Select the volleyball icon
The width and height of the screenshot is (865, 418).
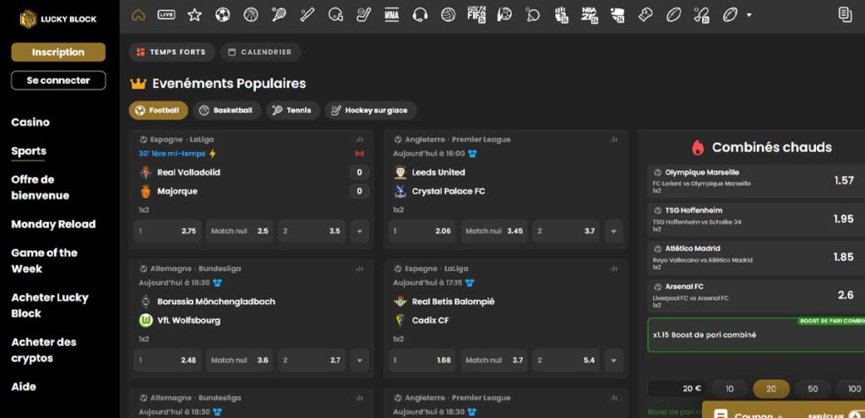click(448, 15)
